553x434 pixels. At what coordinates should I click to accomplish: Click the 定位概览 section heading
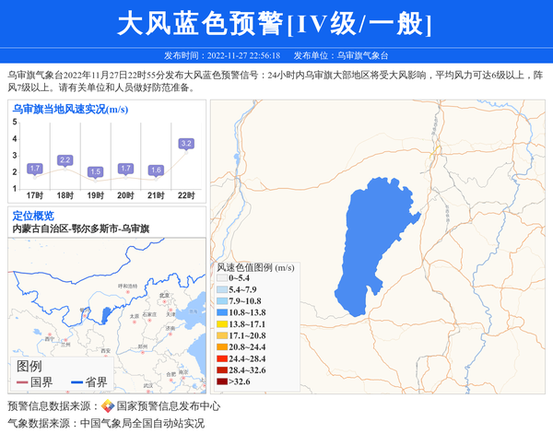point(33,216)
